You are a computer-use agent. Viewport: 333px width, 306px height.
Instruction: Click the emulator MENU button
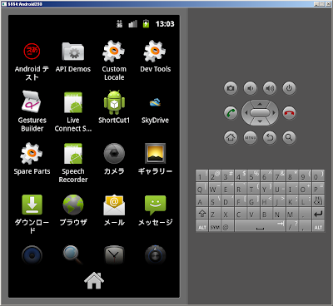point(250,137)
